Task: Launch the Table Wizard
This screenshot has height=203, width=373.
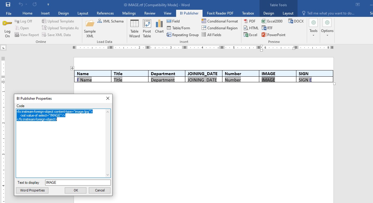Action: coord(134,29)
